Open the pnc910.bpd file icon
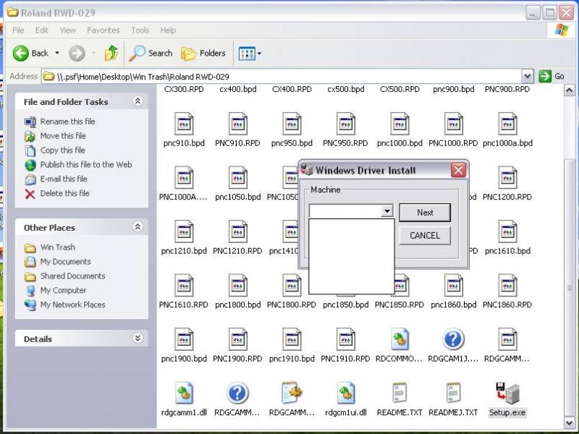 tap(184, 124)
